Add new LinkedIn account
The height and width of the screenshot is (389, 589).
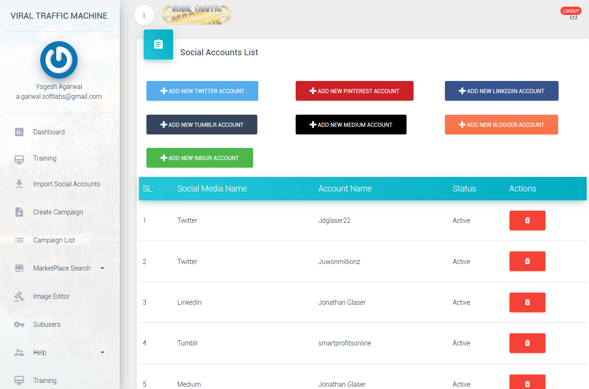[502, 91]
